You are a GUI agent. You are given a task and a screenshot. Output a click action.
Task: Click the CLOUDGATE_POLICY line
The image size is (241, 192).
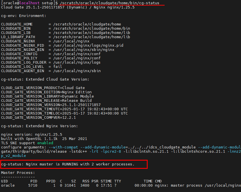[x=51, y=58]
